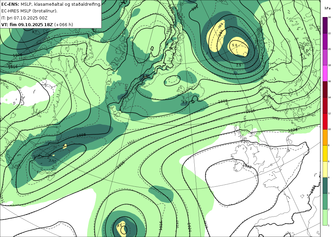This screenshot has width=335, height=237.
Task: Click the initial time 'IT: þri 07.10.2025 00Z'
Action: click(24, 18)
